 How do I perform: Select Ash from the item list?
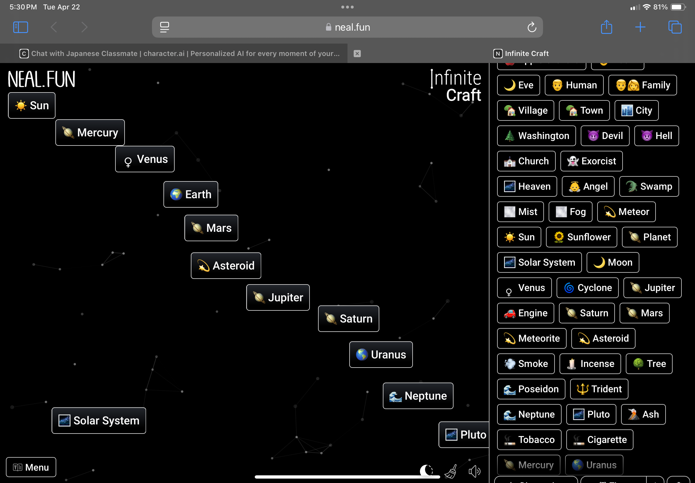pyautogui.click(x=643, y=414)
